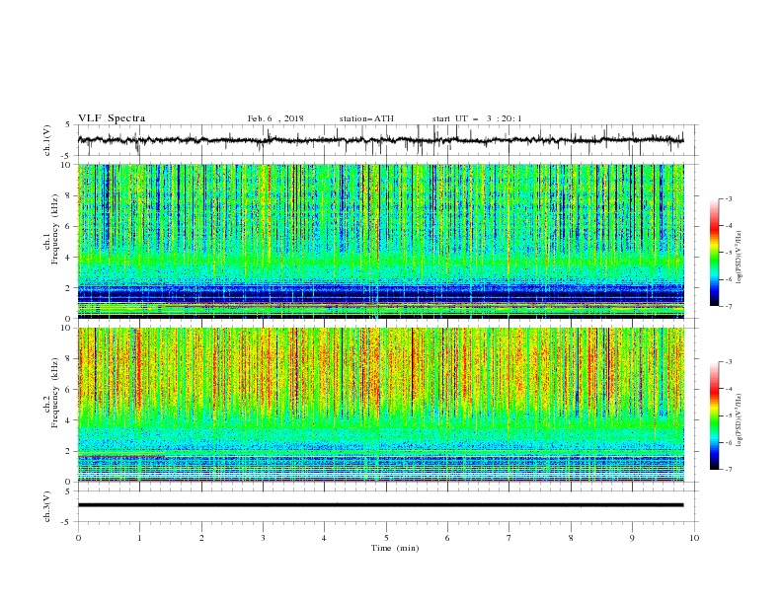The image size is (782, 604).
Task: Click time axis tick label "10"
Action: tap(694, 538)
